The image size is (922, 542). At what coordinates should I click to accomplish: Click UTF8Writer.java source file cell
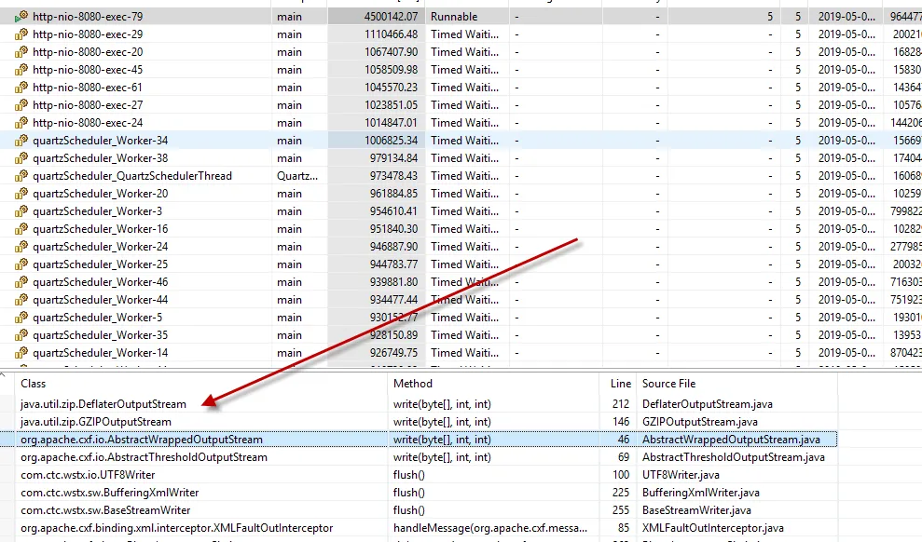click(681, 474)
